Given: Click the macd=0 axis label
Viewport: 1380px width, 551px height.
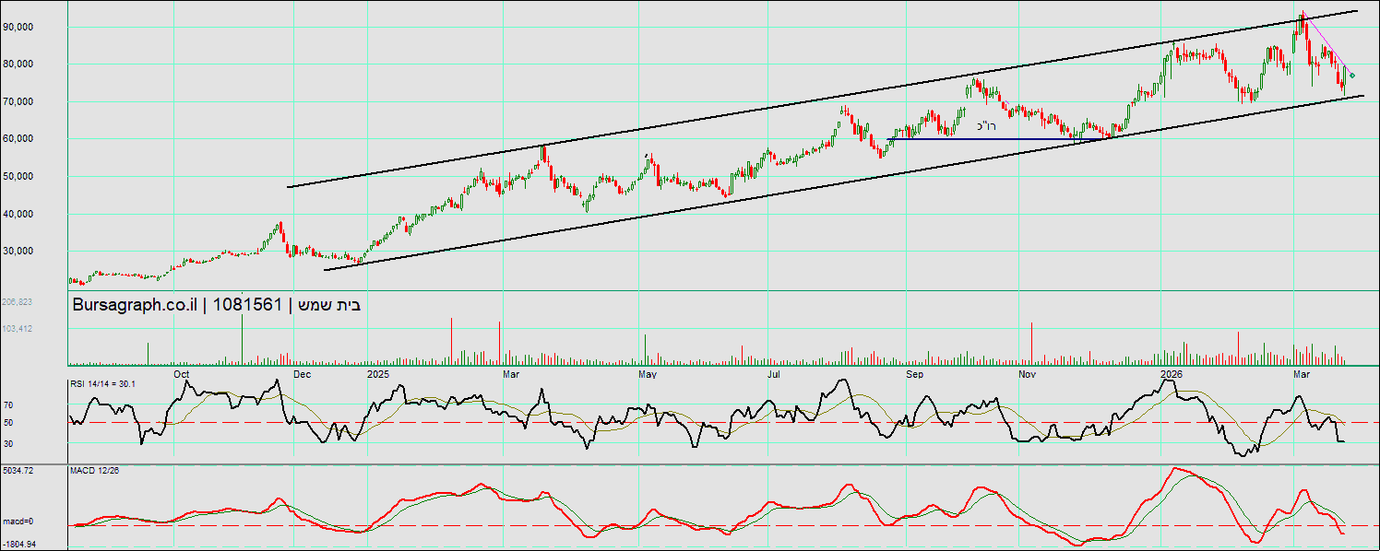Looking at the screenshot, I should coord(18,522).
